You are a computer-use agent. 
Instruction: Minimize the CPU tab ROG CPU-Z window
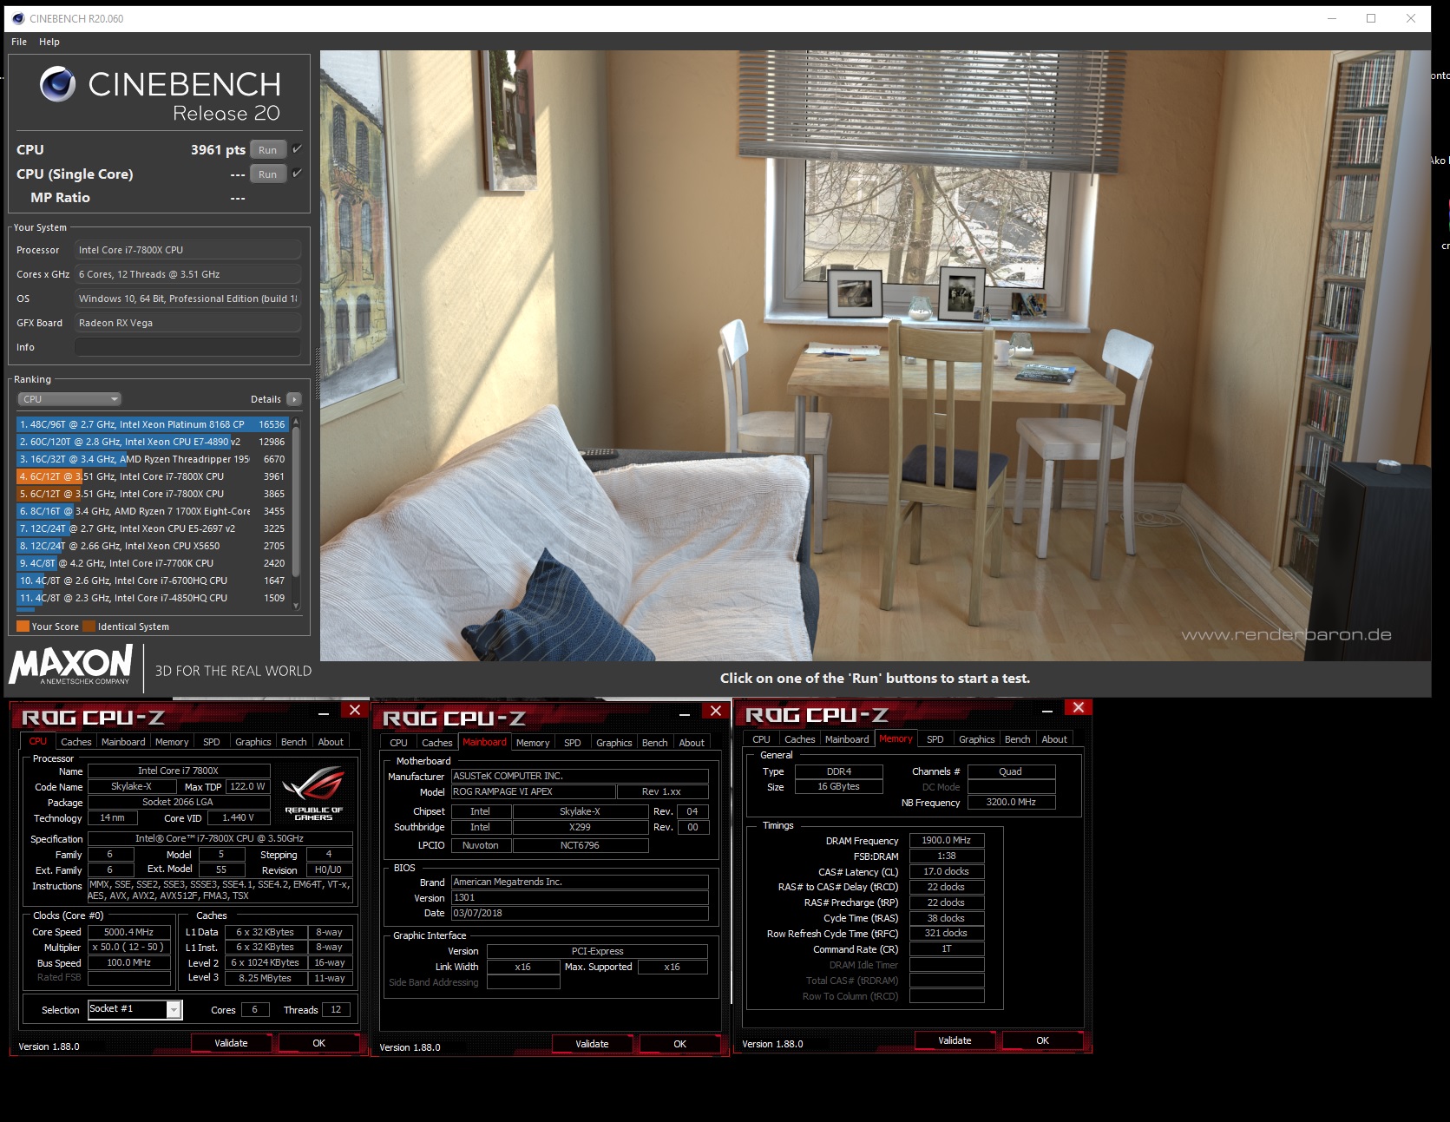tap(323, 713)
